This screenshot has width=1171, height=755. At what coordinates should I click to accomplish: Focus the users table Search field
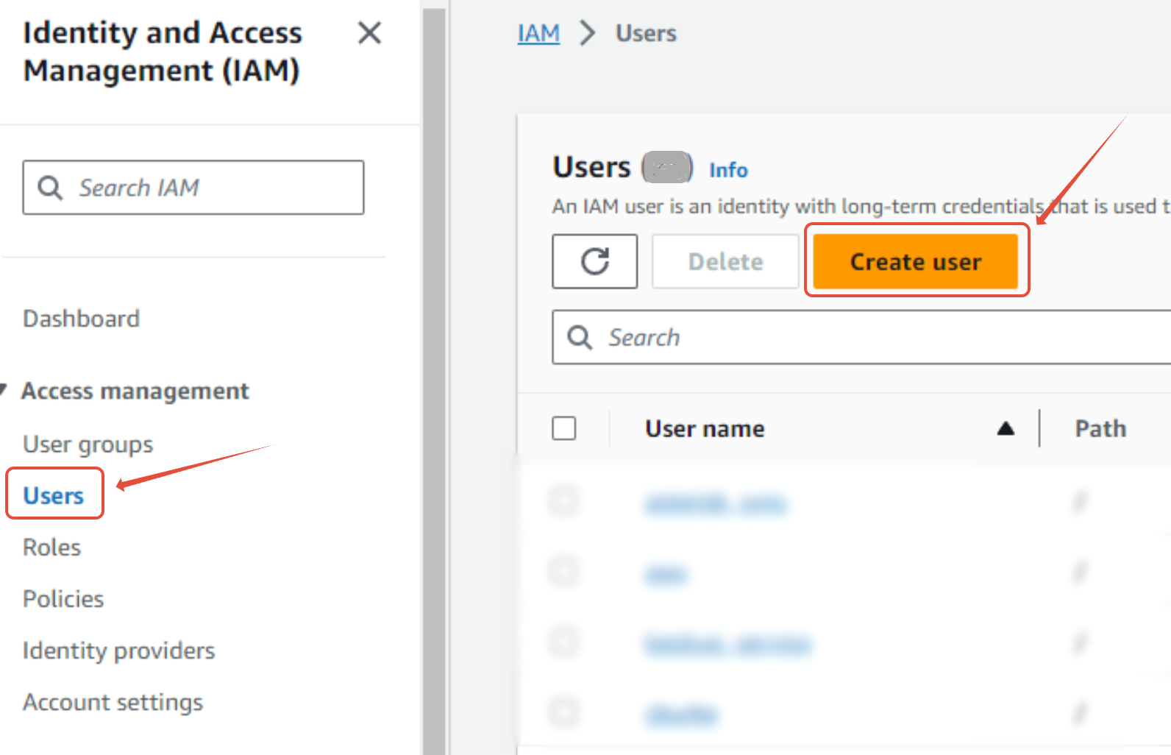[861, 337]
